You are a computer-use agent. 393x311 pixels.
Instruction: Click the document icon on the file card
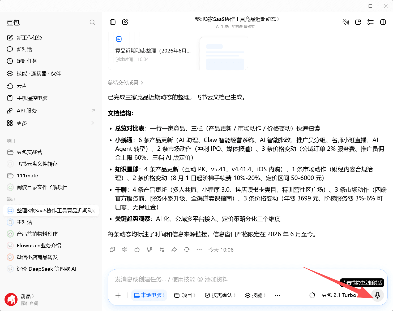[x=119, y=39]
